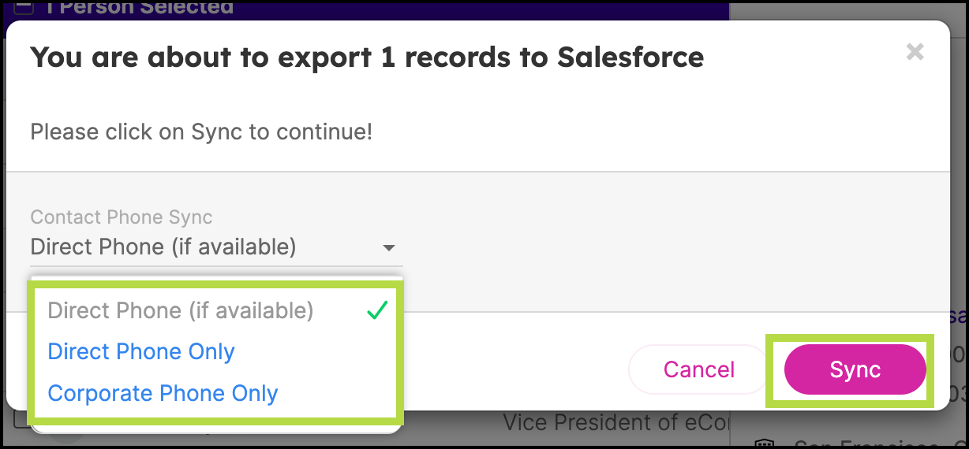Screen dimensions: 969x449
Task: Choose Direct Phone Only option
Action: [141, 351]
